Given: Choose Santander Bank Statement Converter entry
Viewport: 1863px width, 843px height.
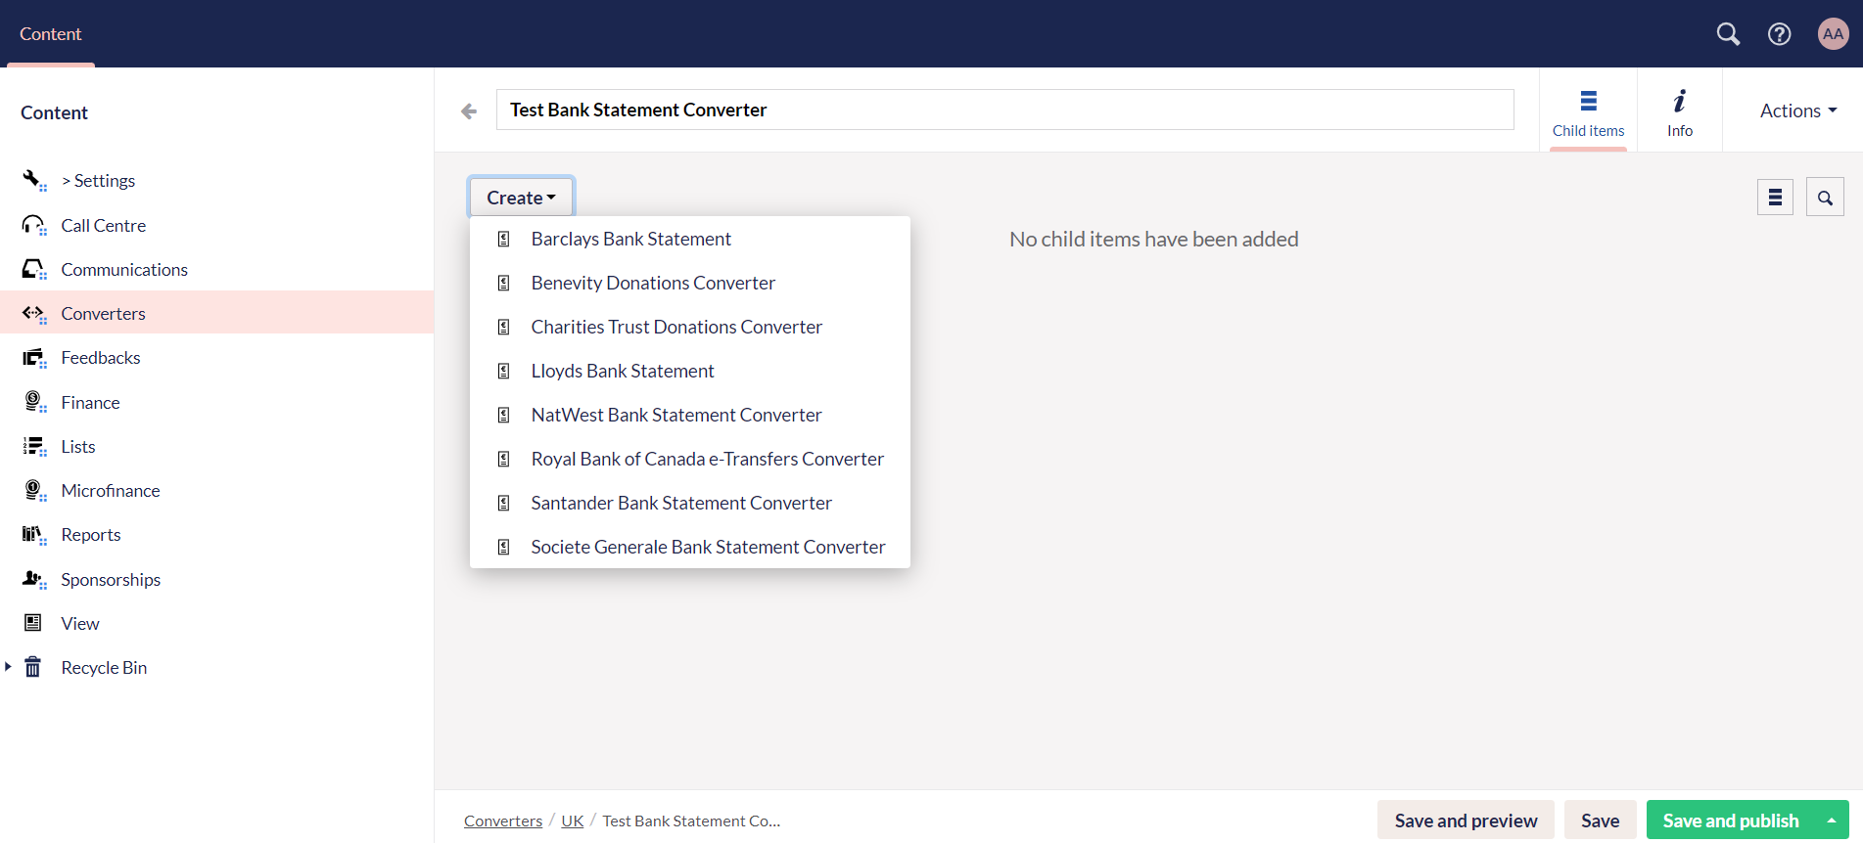Looking at the screenshot, I should [689, 503].
